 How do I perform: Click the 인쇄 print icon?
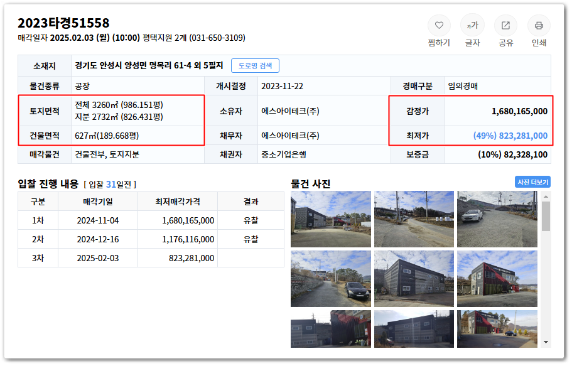coord(539,26)
